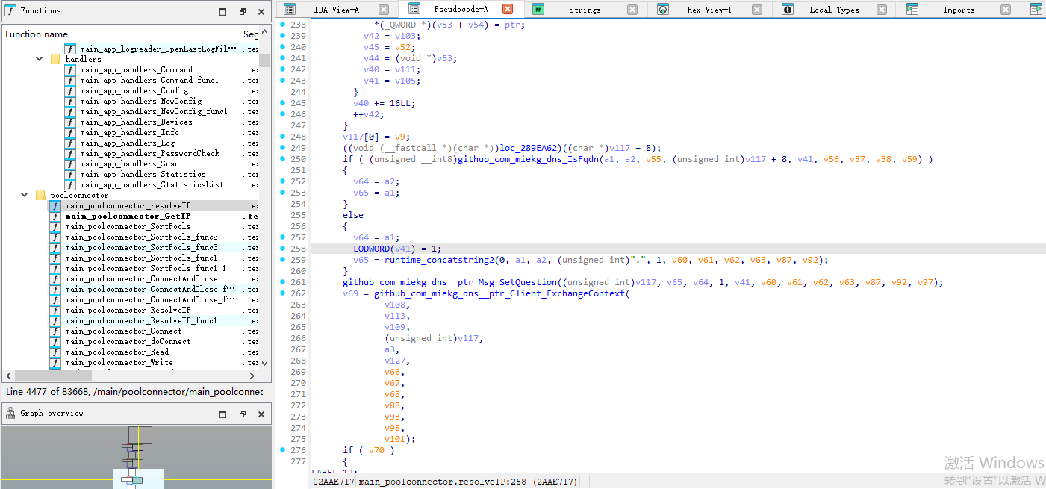Screen dimensions: 1046x489
Task: Toggle breakpoint dot on line 258
Action: pyautogui.click(x=282, y=249)
